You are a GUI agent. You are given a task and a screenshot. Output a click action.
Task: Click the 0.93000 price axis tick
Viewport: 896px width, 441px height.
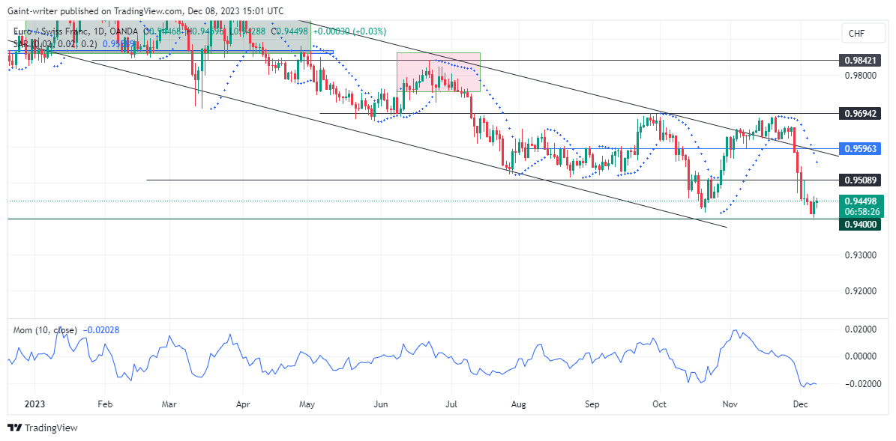click(860, 255)
